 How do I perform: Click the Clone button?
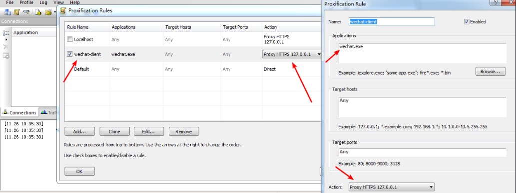(x=114, y=132)
